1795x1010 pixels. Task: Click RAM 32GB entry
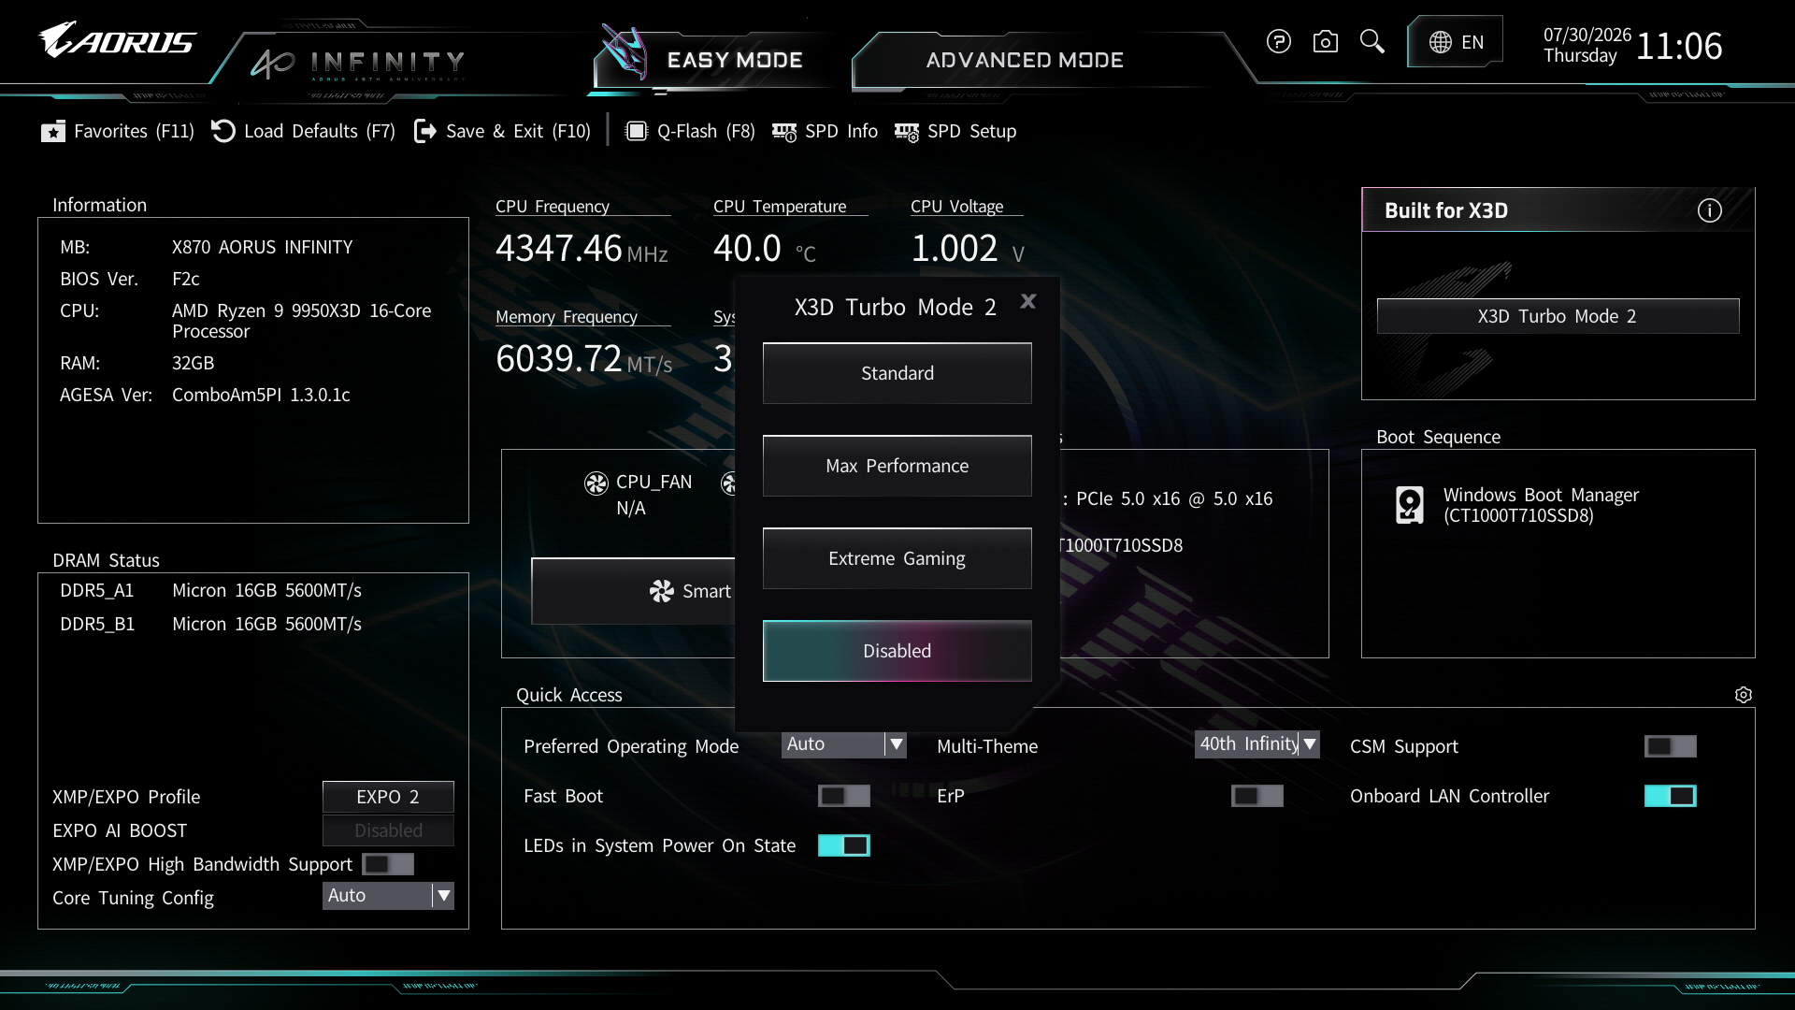click(137, 363)
